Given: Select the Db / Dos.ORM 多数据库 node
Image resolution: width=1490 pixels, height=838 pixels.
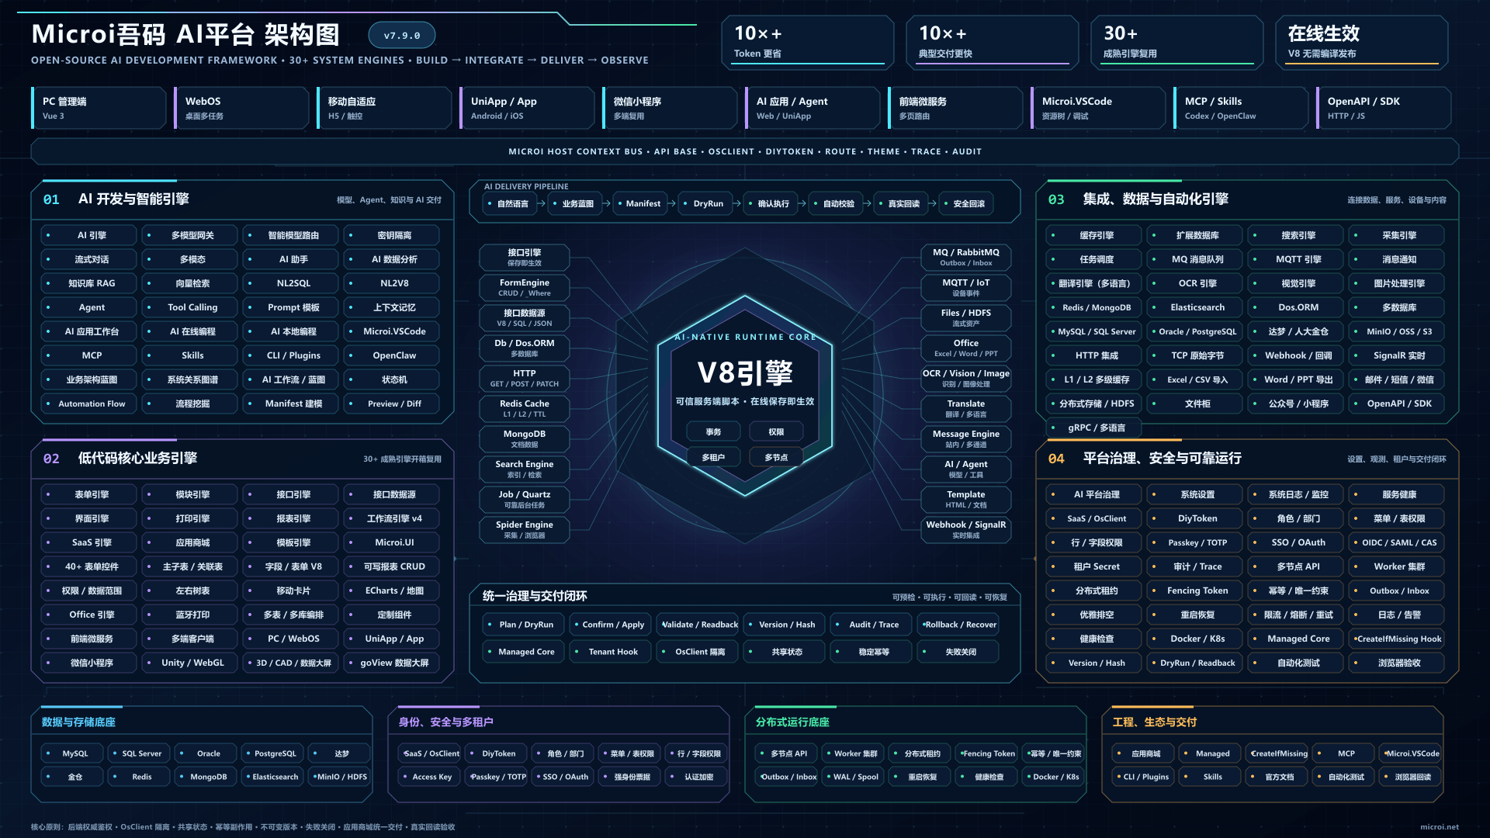Looking at the screenshot, I should pos(525,348).
